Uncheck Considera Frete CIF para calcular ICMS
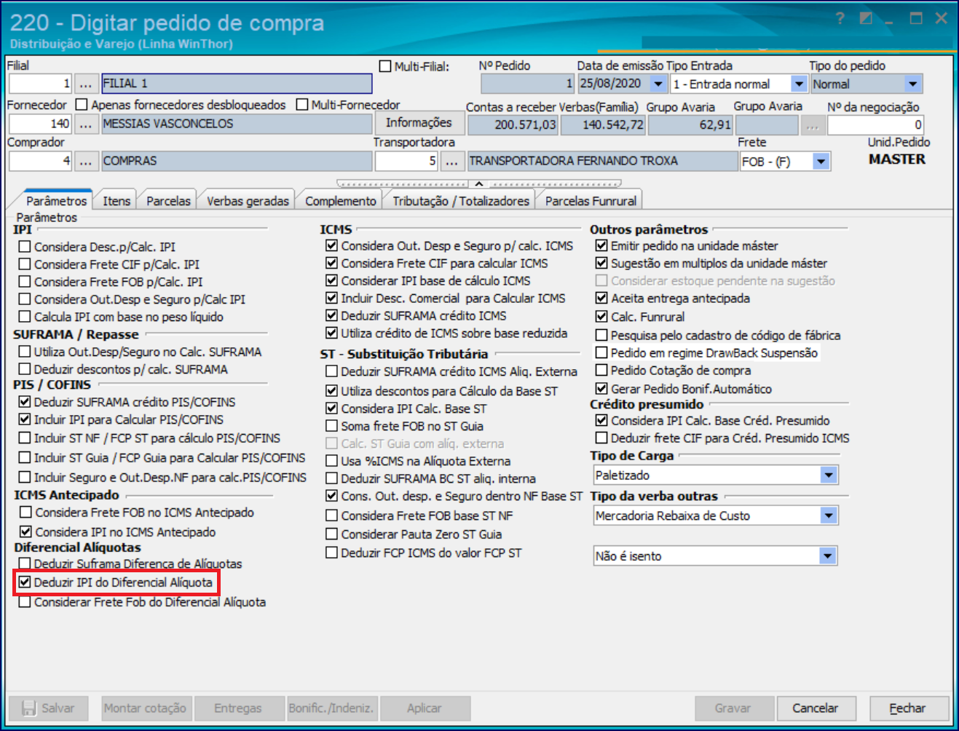Screen dimensions: 959x731 click(331, 263)
